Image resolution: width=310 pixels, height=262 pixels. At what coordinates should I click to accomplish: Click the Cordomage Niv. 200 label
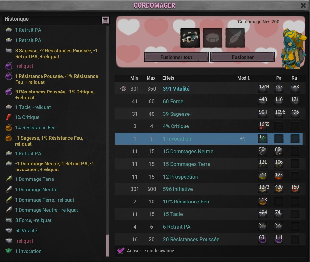tap(258, 22)
